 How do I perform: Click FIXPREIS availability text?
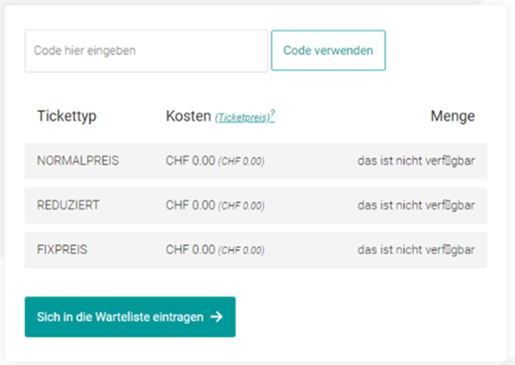coord(416,250)
